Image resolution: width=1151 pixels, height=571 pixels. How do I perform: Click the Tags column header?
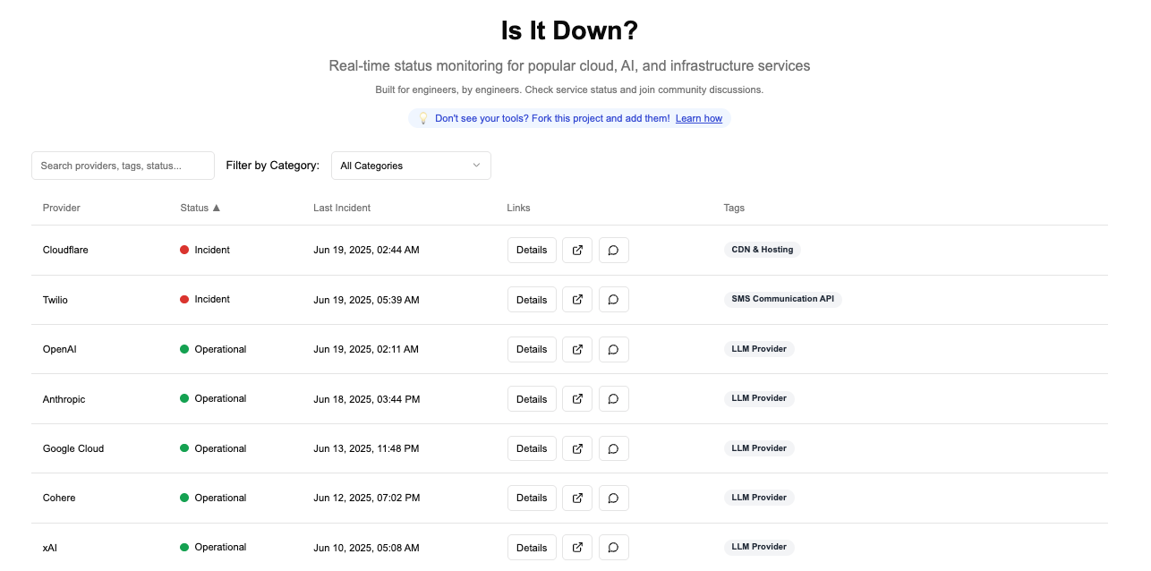[x=734, y=208]
